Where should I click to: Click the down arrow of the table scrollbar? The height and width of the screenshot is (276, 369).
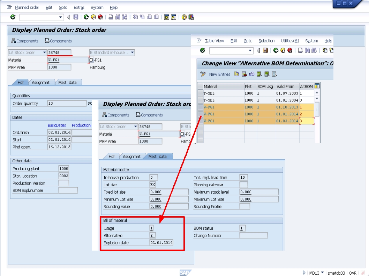coord(317,98)
